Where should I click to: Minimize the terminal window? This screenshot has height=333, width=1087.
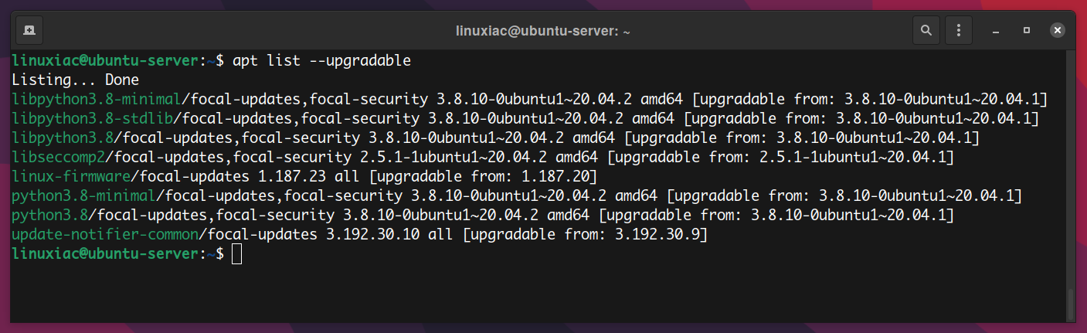[997, 31]
